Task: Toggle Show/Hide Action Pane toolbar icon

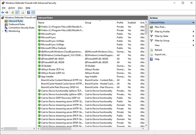Action: (x=33, y=12)
